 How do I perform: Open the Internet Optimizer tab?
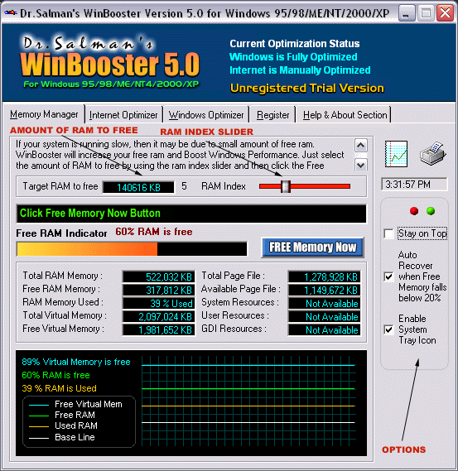[x=123, y=115]
